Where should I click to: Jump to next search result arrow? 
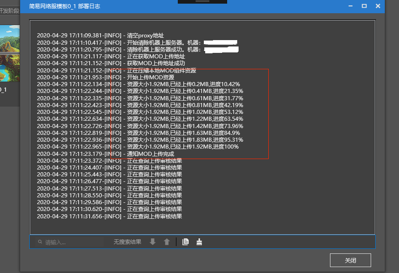(153, 242)
